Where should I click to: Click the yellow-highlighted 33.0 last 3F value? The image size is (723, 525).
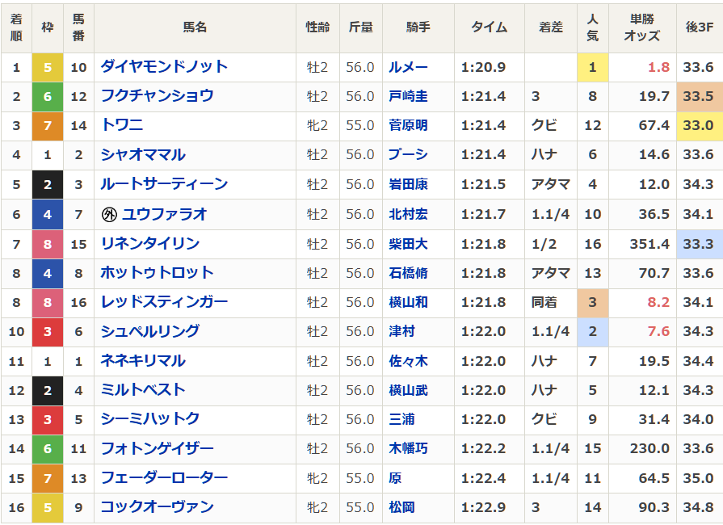tap(699, 126)
